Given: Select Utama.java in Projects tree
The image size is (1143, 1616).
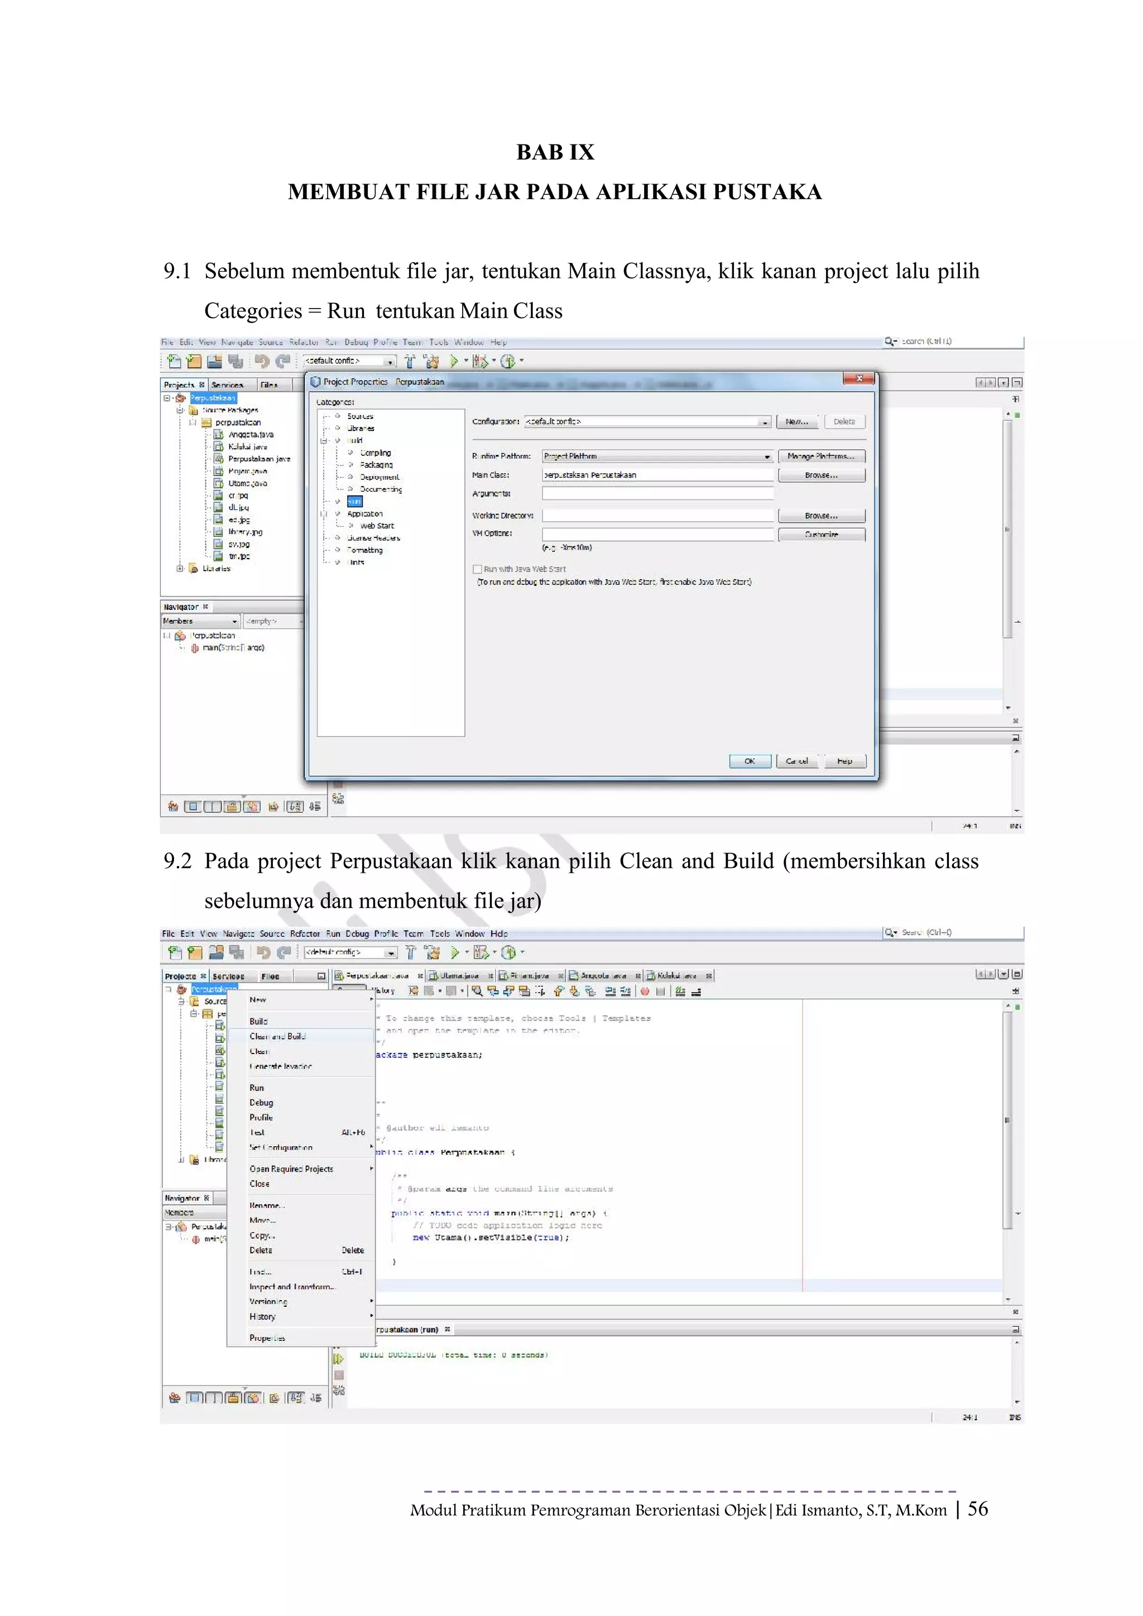Looking at the screenshot, I should click(247, 484).
